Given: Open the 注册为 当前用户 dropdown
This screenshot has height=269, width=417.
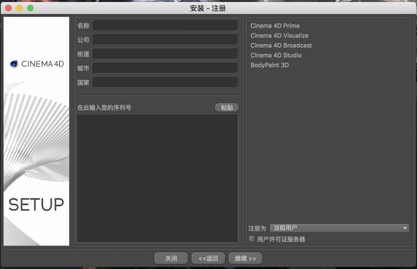Looking at the screenshot, I should click(x=340, y=228).
